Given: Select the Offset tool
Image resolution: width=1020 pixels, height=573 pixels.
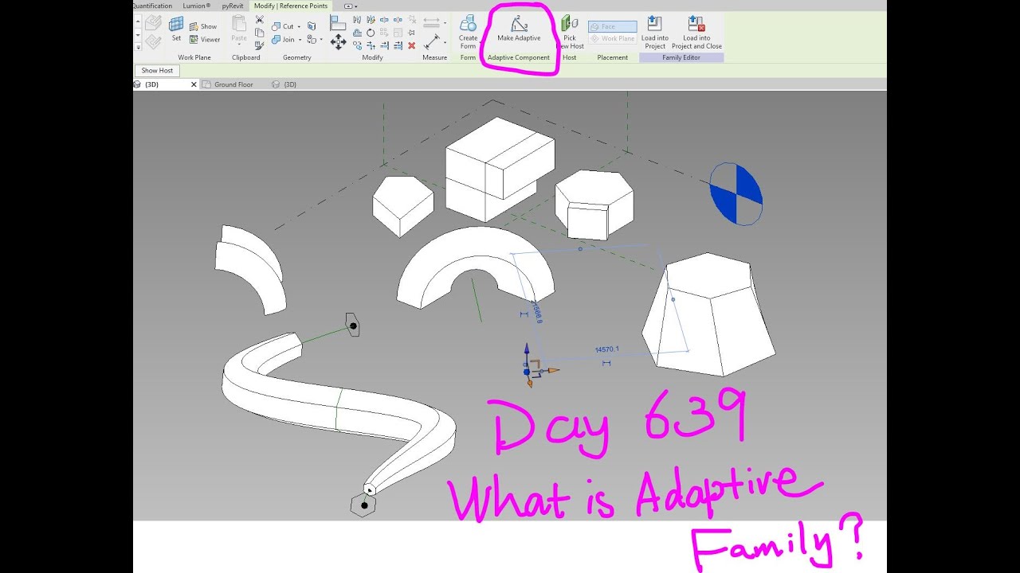Looking at the screenshot, I should point(357,33).
